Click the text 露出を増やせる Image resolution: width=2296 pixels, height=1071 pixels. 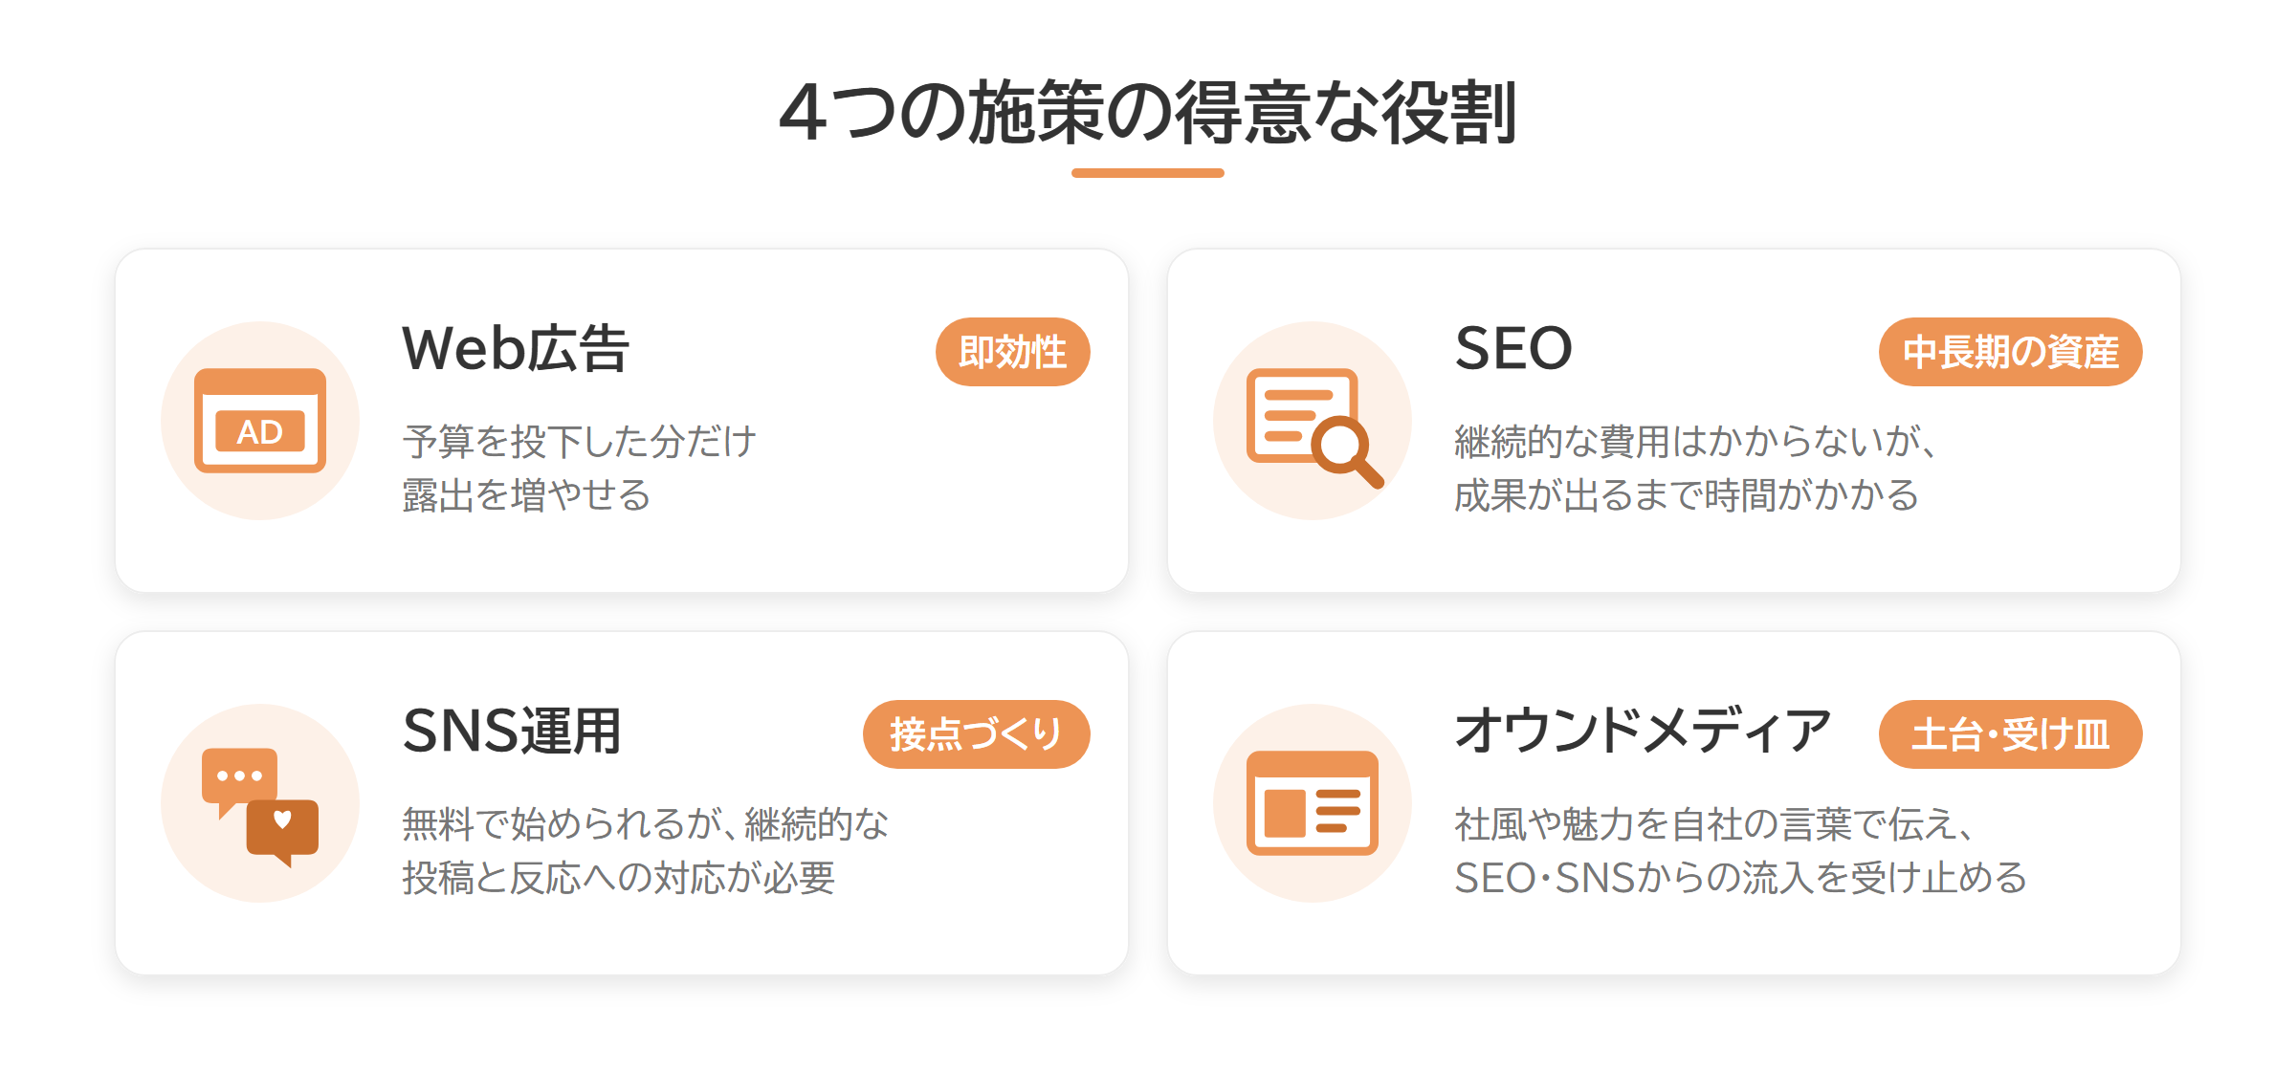[x=526, y=495]
